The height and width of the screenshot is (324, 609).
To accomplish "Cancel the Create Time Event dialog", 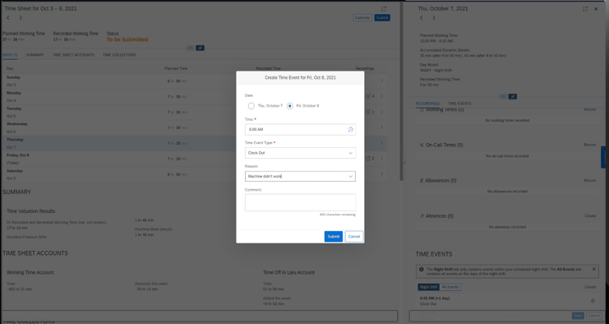I will pyautogui.click(x=354, y=237).
